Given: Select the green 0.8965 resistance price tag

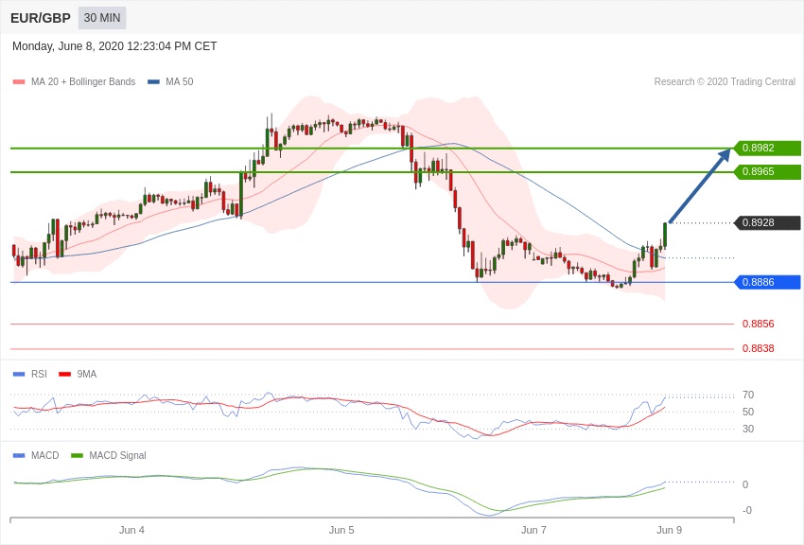Looking at the screenshot, I should pyautogui.click(x=767, y=172).
